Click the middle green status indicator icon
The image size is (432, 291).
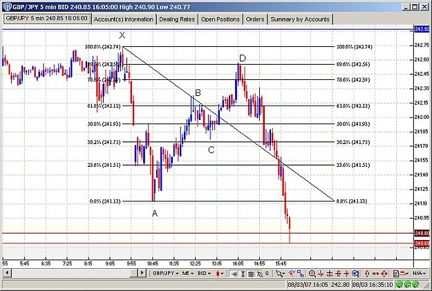[408, 284]
